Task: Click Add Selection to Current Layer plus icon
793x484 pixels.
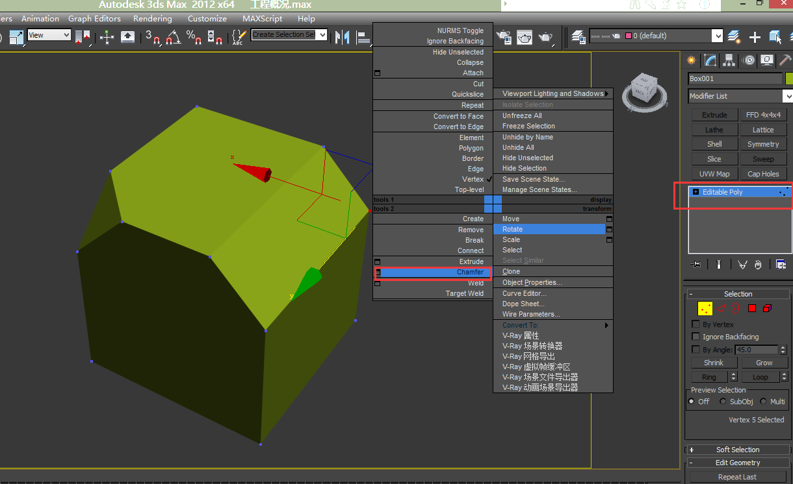Action: (x=755, y=37)
